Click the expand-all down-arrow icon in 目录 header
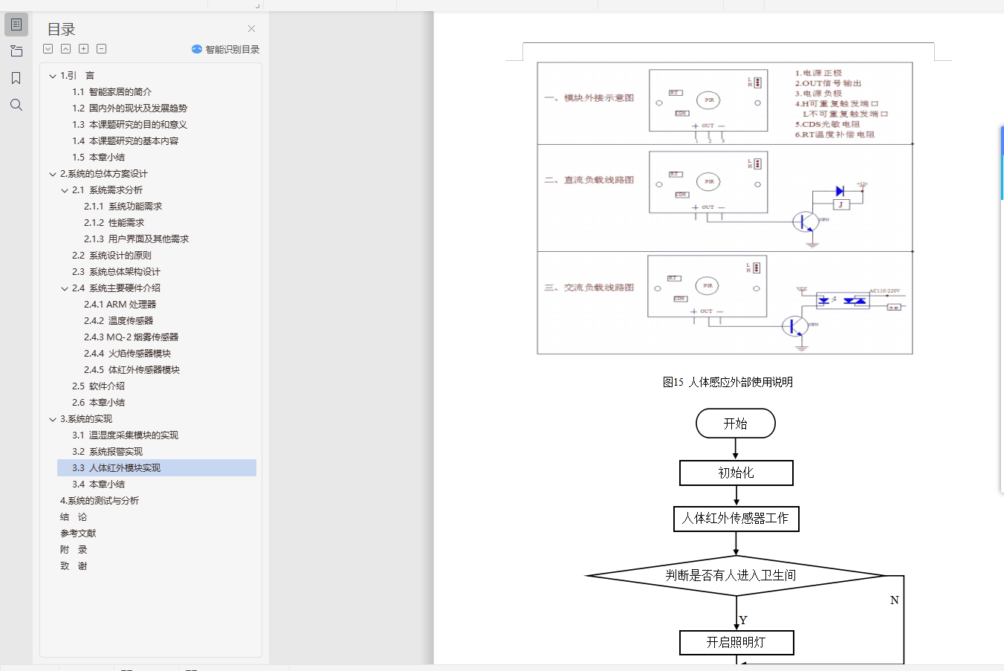 click(48, 49)
